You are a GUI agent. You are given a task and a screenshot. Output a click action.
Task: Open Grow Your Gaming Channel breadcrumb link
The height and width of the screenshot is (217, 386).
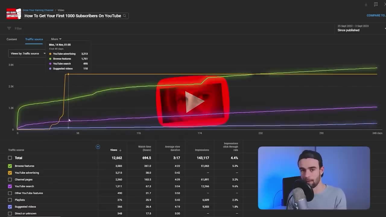pos(38,10)
